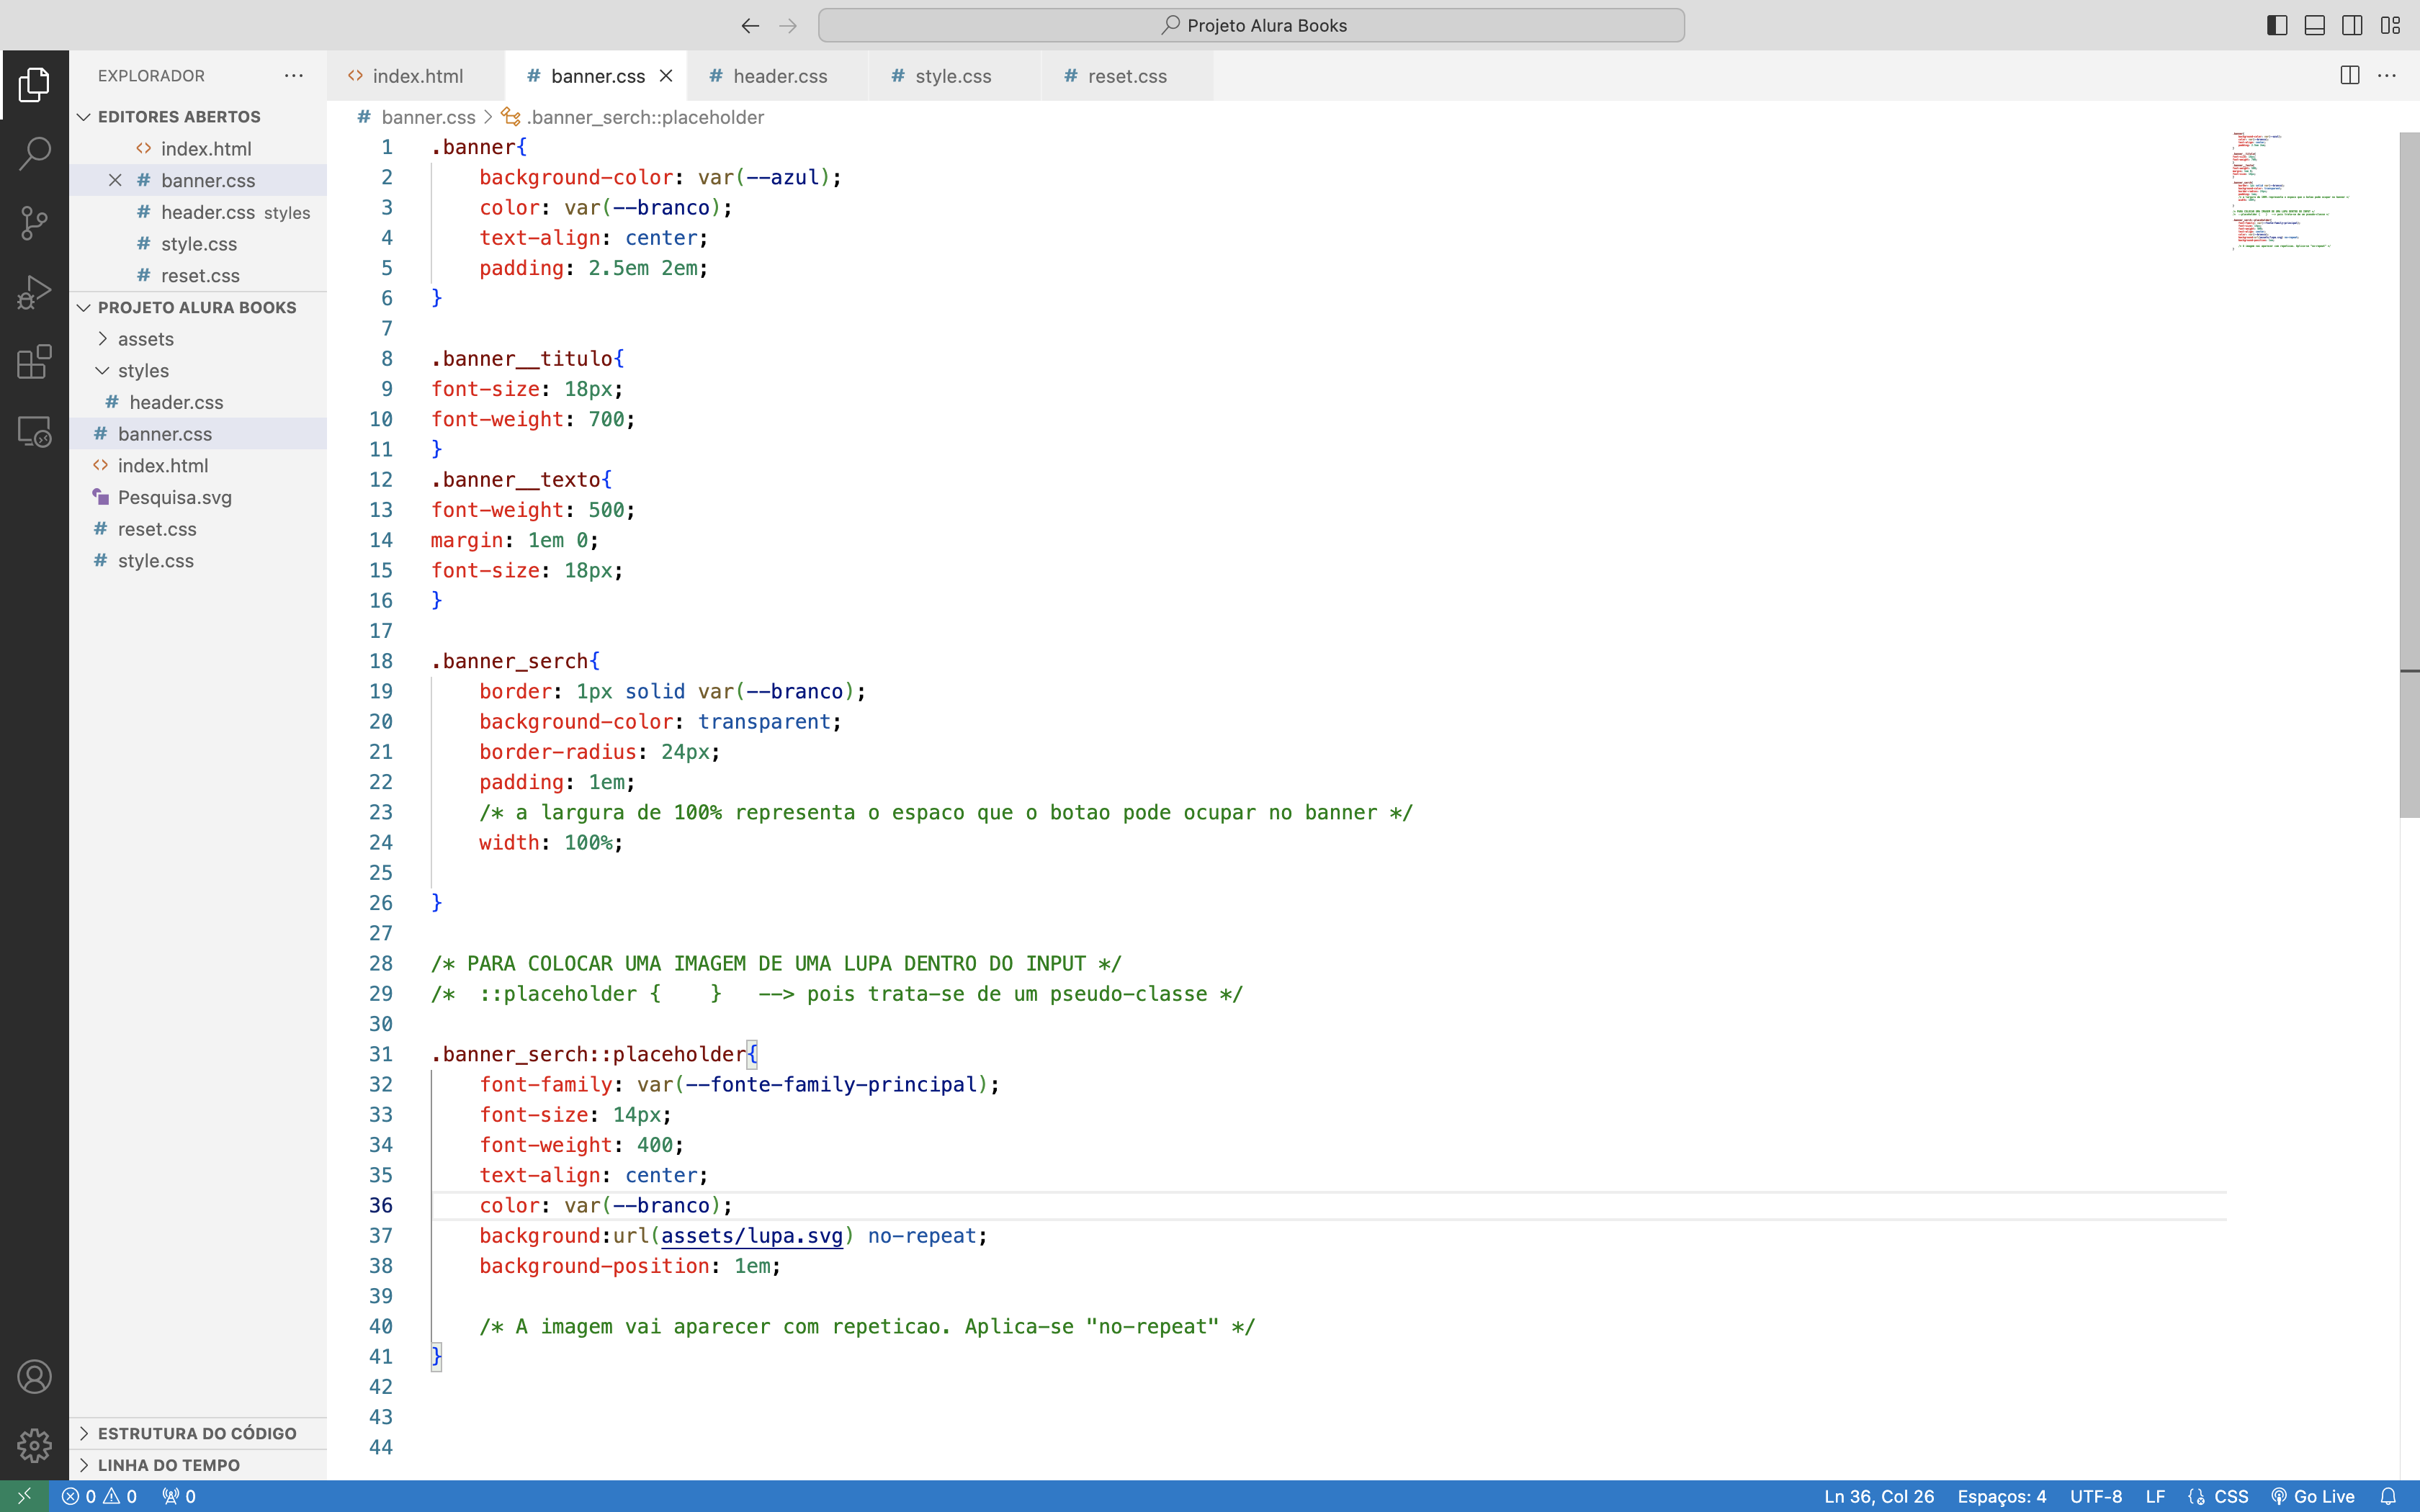Open banner.css in project tree
Viewport: 2420px width, 1512px height.
(x=198, y=434)
